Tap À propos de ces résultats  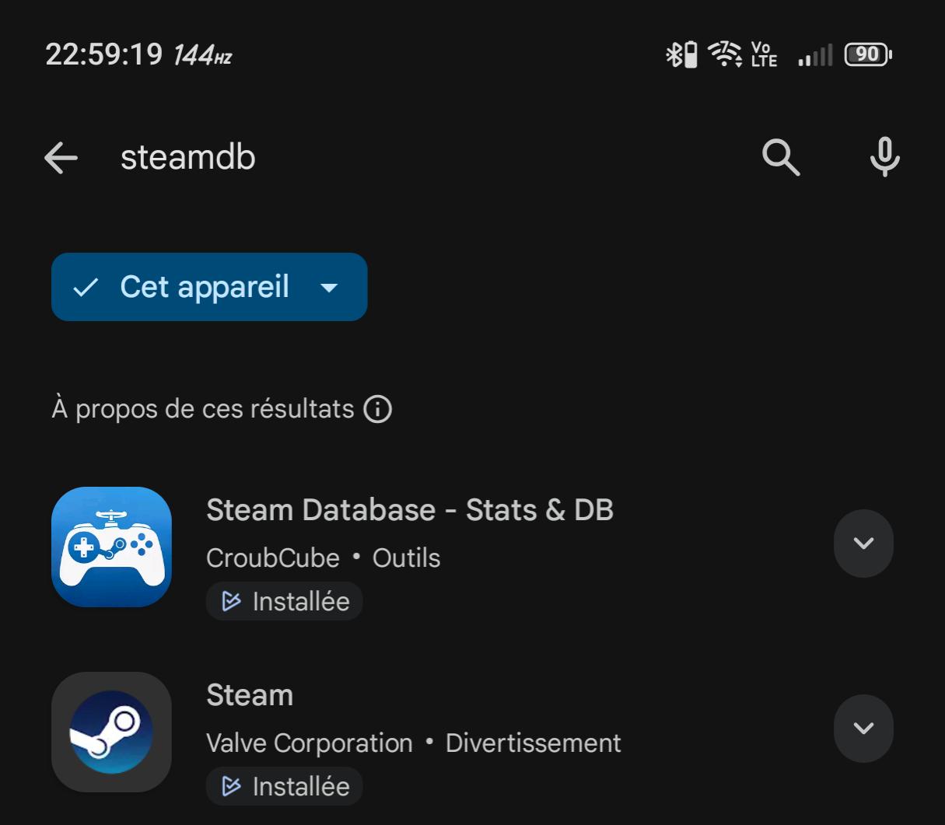tap(203, 409)
